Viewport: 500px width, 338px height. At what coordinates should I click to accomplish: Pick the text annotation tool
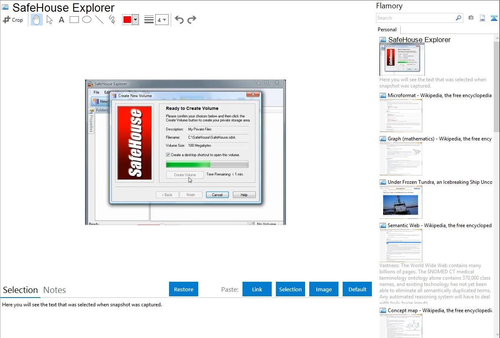tap(61, 20)
